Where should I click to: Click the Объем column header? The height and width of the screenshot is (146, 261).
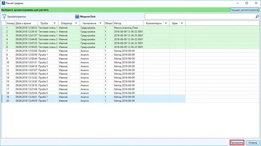tap(108, 23)
